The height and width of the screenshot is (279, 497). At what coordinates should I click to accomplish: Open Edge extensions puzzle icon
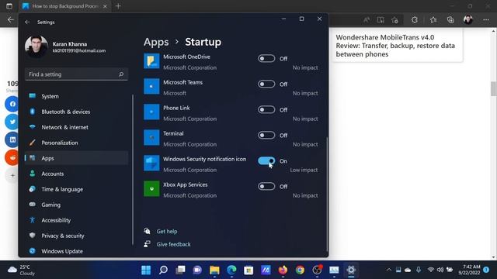415,20
